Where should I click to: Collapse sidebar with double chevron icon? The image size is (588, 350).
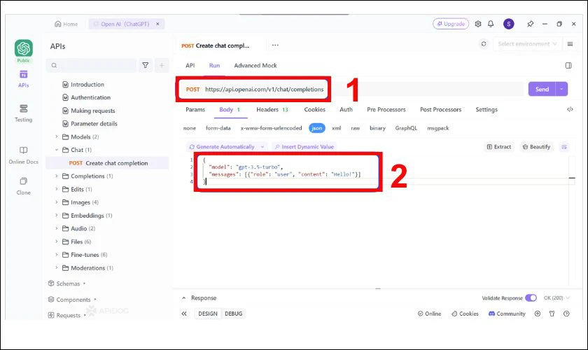click(184, 314)
